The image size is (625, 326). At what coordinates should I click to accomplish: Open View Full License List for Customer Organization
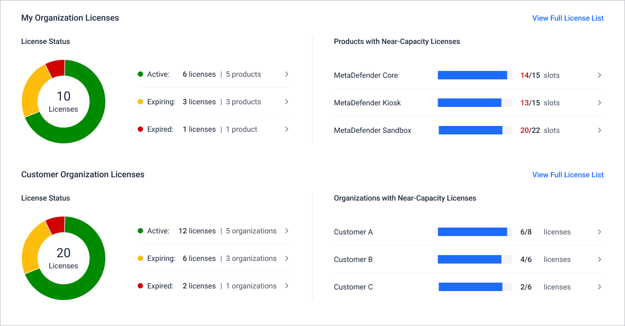click(568, 175)
